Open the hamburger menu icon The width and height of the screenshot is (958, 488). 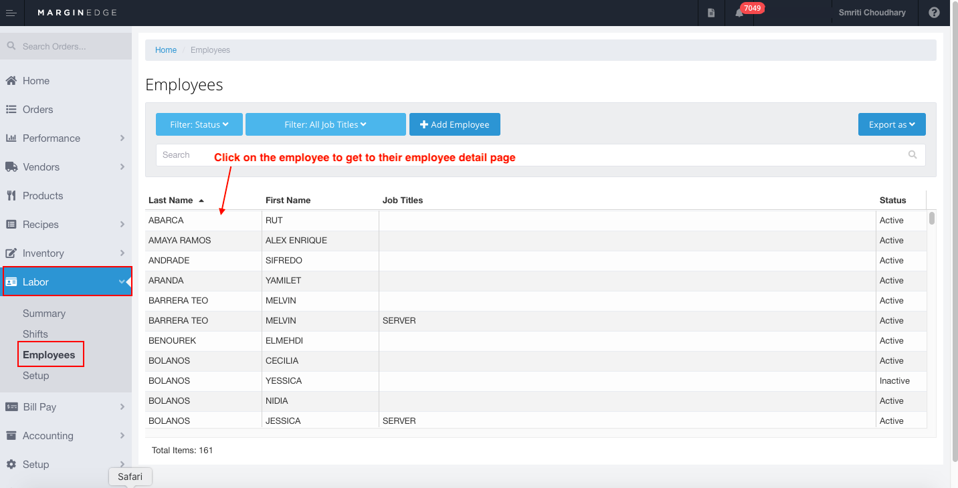point(11,13)
